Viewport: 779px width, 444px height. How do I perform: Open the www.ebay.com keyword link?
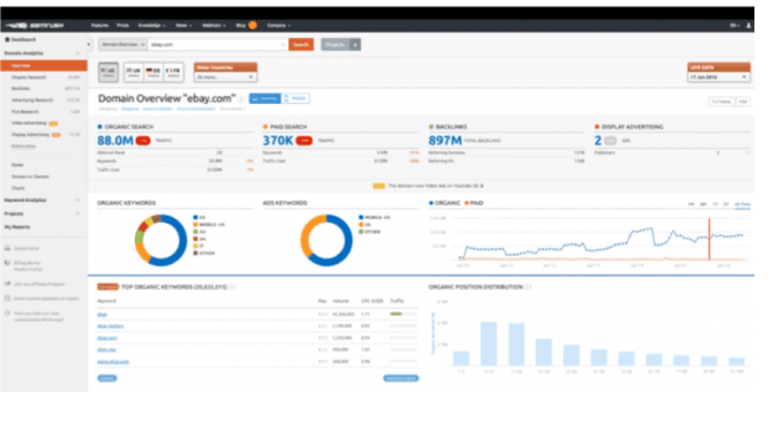coord(113,362)
